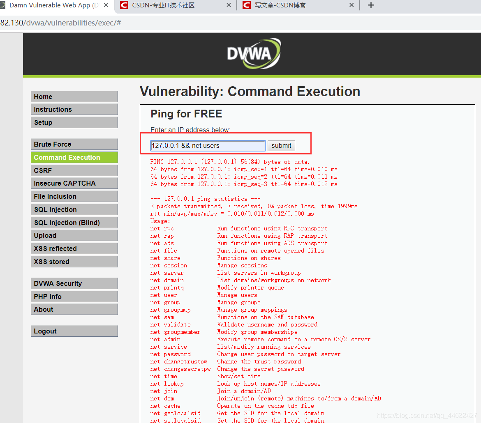Open XSS stored page
The image size is (481, 423).
tap(74, 262)
